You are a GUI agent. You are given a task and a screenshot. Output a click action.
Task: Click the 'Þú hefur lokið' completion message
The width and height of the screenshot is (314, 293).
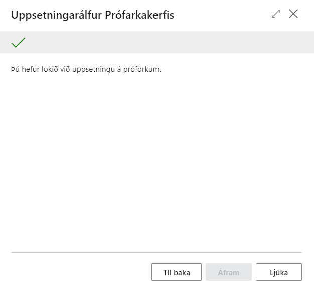86,69
